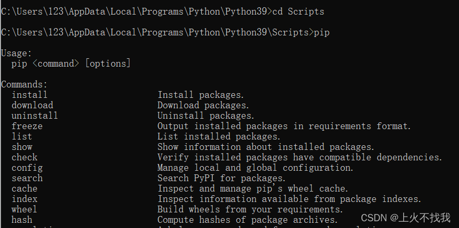The height and width of the screenshot is (228, 459).
Task: Click 'Show information about installed packages.' text
Action: click(x=266, y=147)
